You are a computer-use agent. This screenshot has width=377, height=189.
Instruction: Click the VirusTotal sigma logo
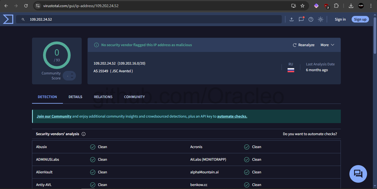(8, 19)
